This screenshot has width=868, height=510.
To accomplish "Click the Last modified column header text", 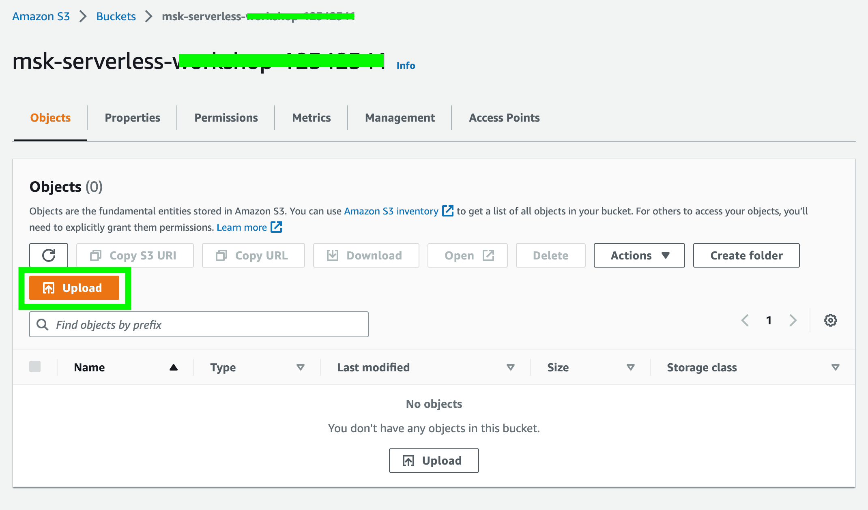I will click(373, 367).
